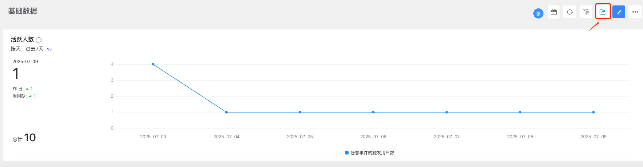Click the 2025-07-09 date above the metric
The width and height of the screenshot is (643, 167).
tap(25, 62)
